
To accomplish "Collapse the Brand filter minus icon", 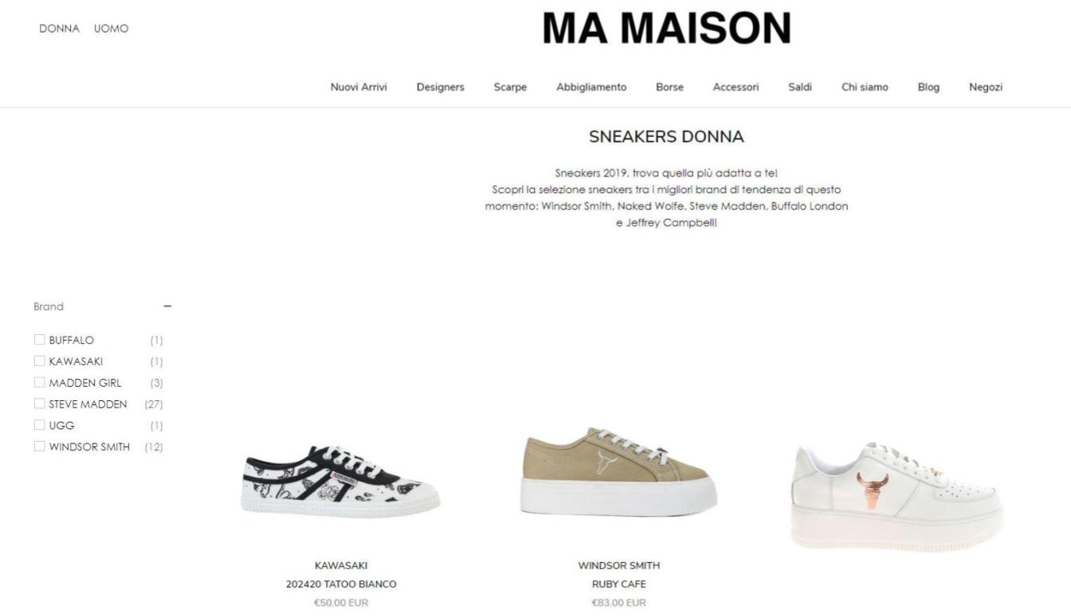I will tap(167, 306).
